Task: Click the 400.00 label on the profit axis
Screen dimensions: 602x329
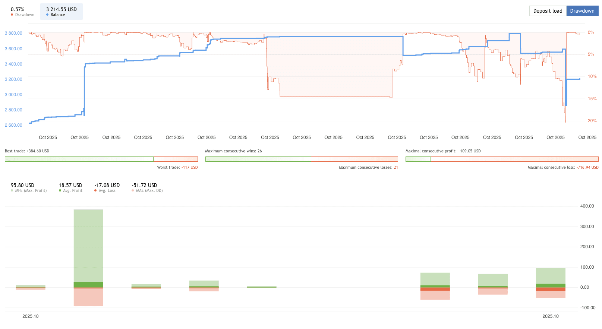Action: click(587, 206)
